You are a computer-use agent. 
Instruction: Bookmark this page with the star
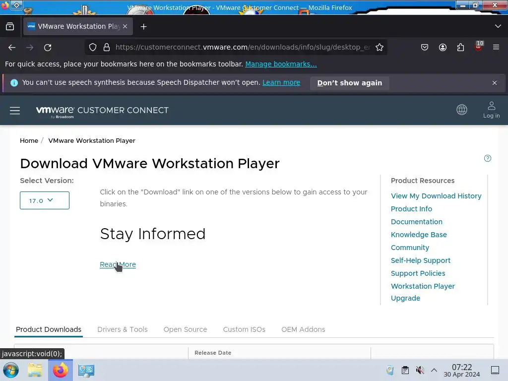click(380, 47)
